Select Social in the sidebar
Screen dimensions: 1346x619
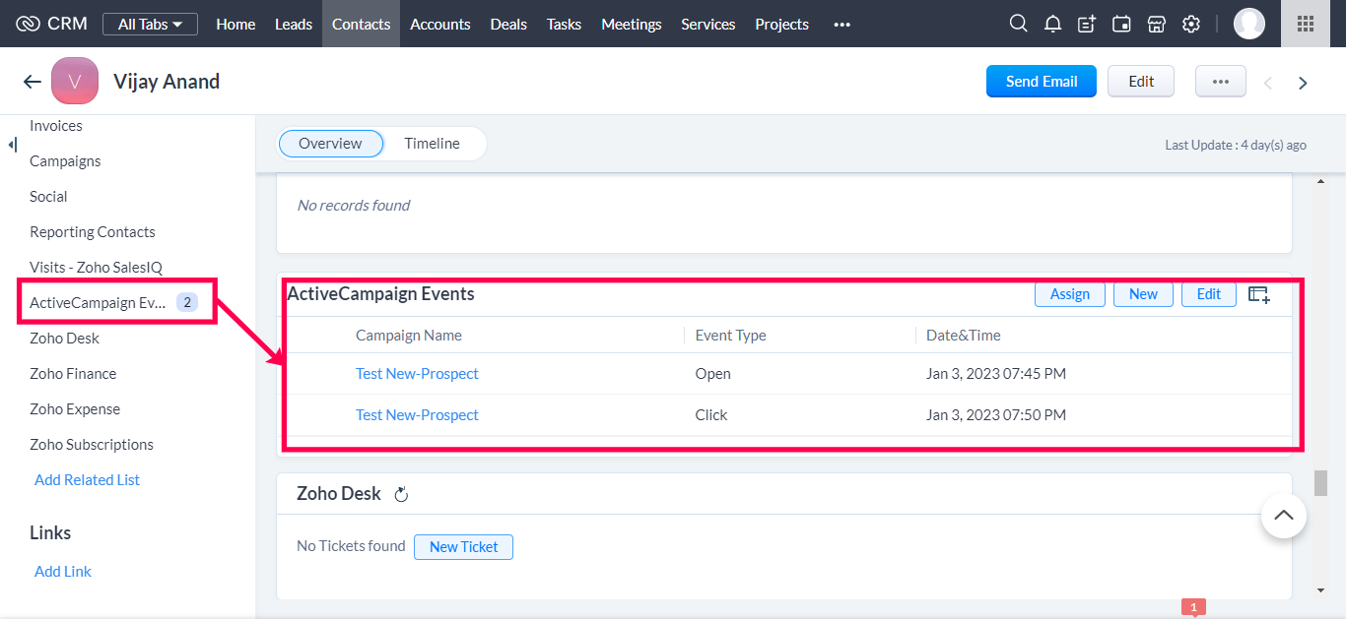(x=48, y=197)
